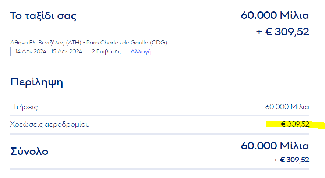Click the Περίληψη section heading

[37, 82]
